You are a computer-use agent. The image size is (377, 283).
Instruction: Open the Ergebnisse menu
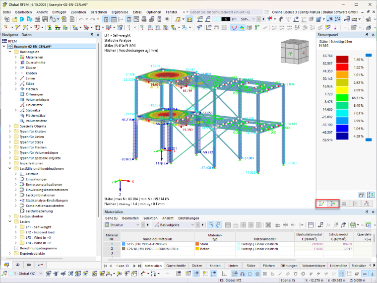120,12
